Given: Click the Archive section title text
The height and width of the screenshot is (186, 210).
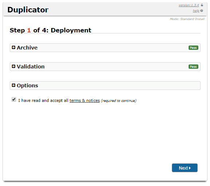Looking at the screenshot, I should click(27, 48).
